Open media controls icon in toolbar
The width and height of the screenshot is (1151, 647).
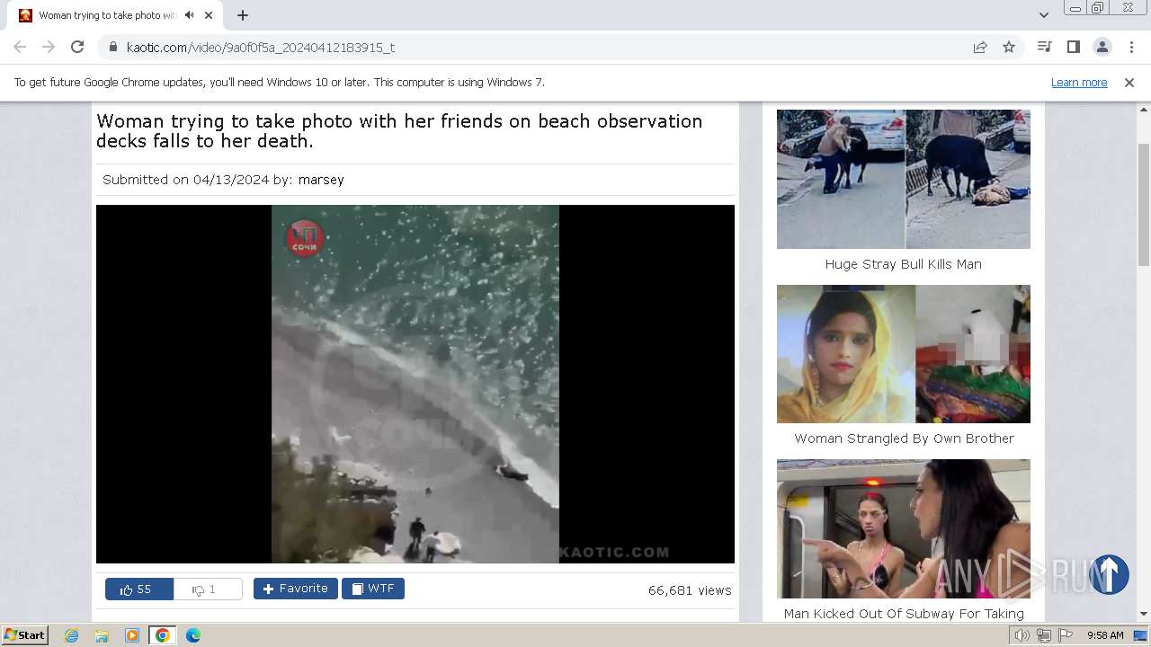[1044, 47]
